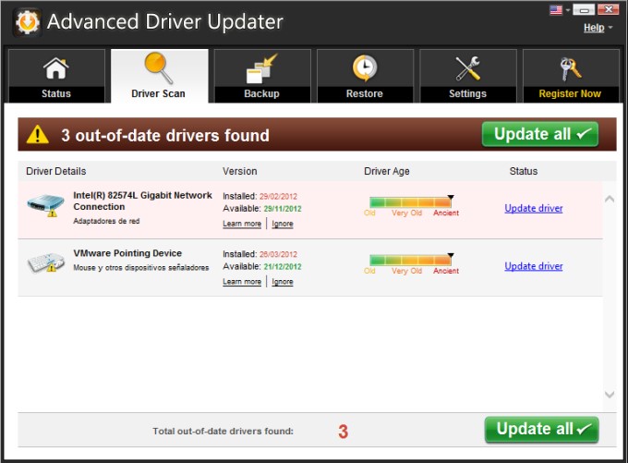The image size is (628, 463).
Task: Open the Help menu
Action: (x=594, y=28)
